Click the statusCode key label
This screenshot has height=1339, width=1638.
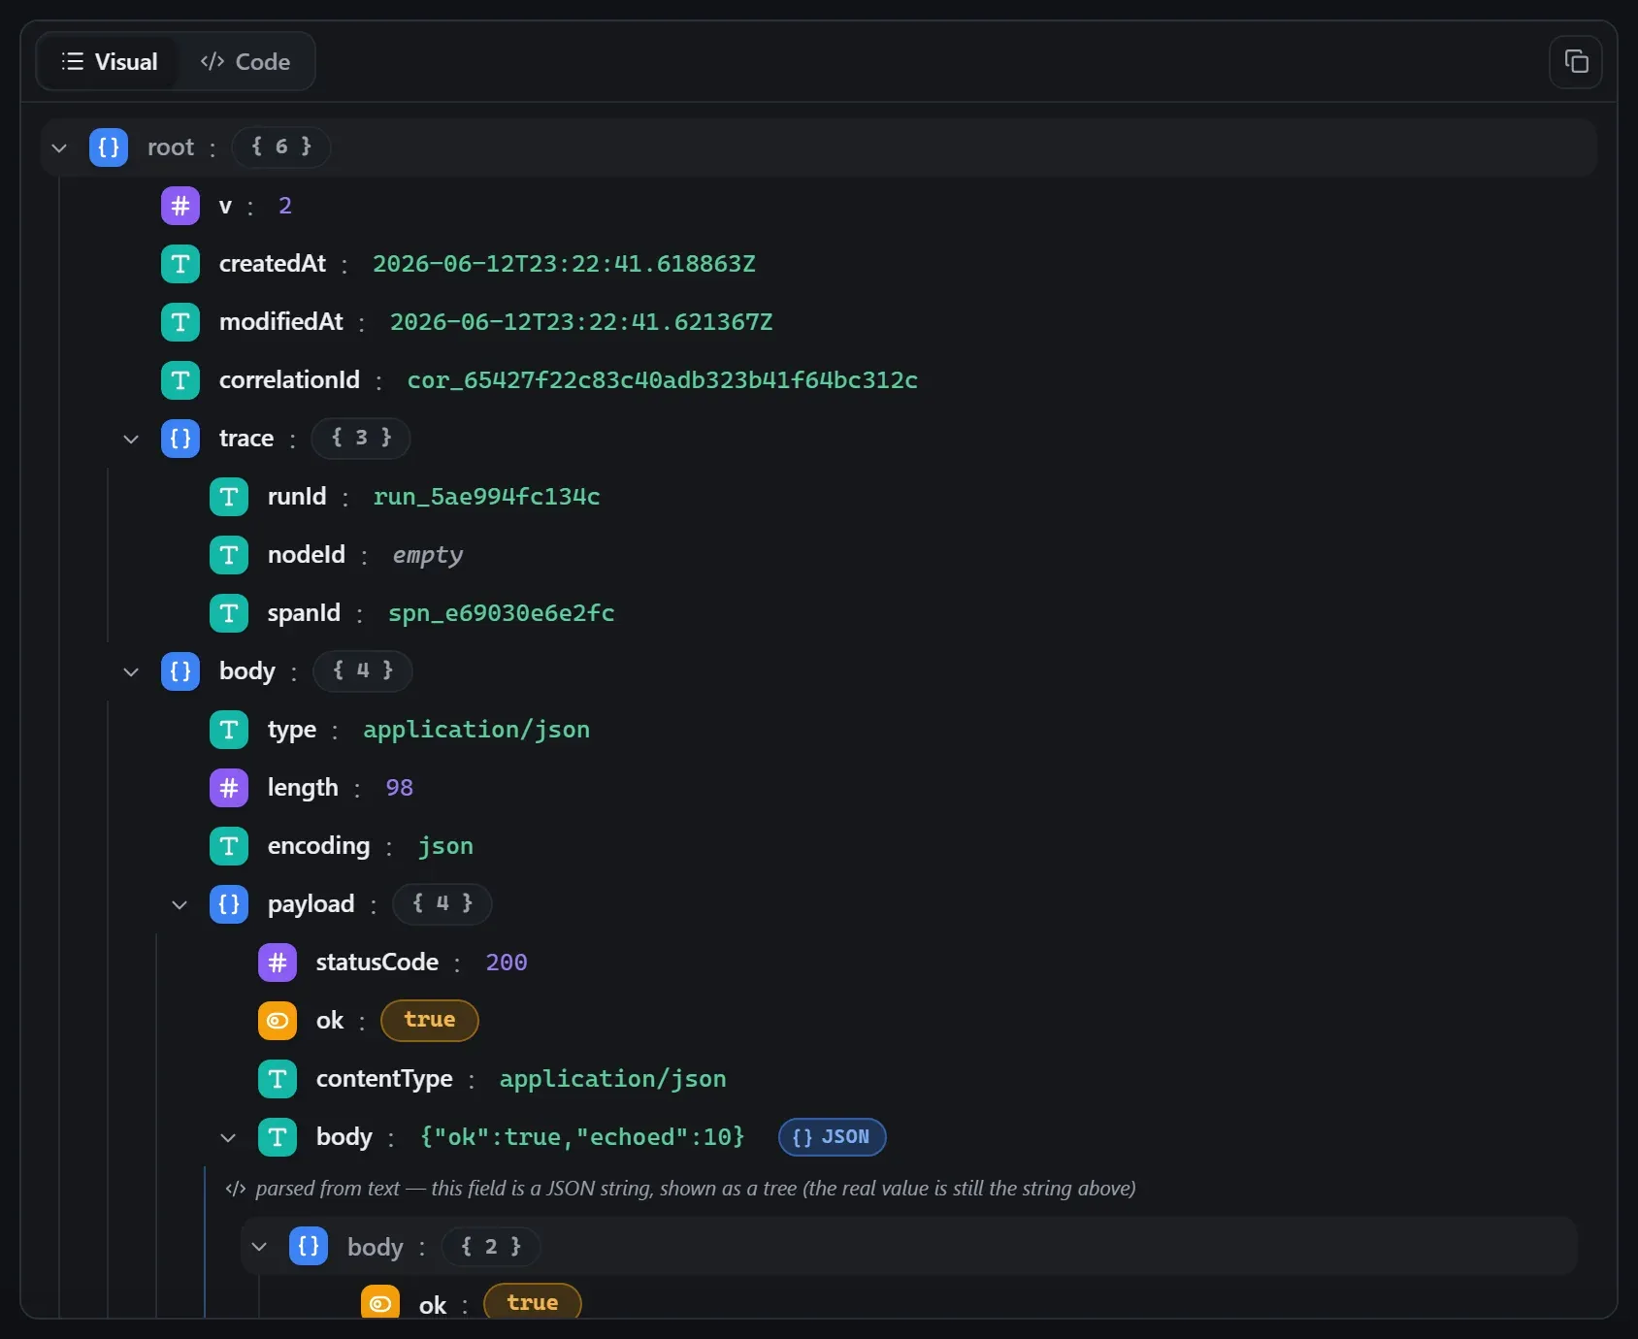point(377,963)
